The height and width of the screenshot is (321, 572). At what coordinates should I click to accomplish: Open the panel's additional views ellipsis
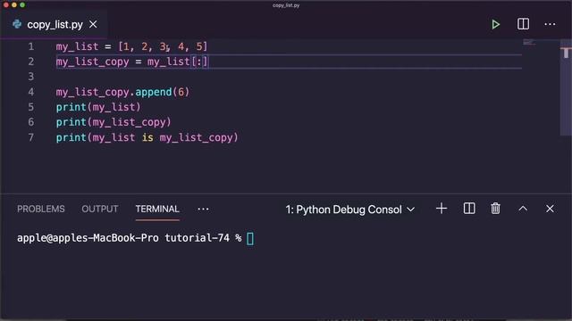203,209
